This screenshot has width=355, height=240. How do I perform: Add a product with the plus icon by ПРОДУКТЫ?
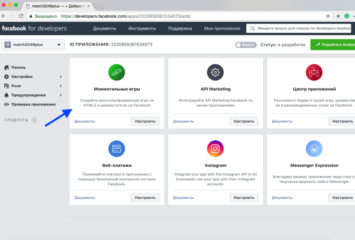[34, 120]
